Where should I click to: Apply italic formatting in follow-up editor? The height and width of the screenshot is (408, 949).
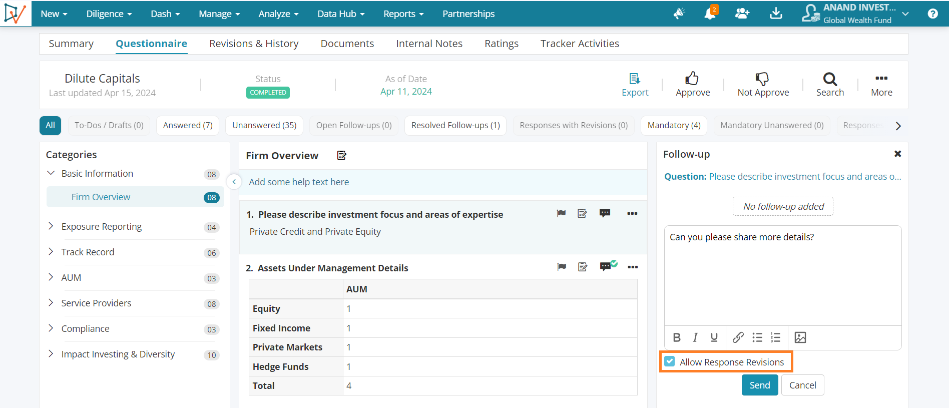click(695, 337)
